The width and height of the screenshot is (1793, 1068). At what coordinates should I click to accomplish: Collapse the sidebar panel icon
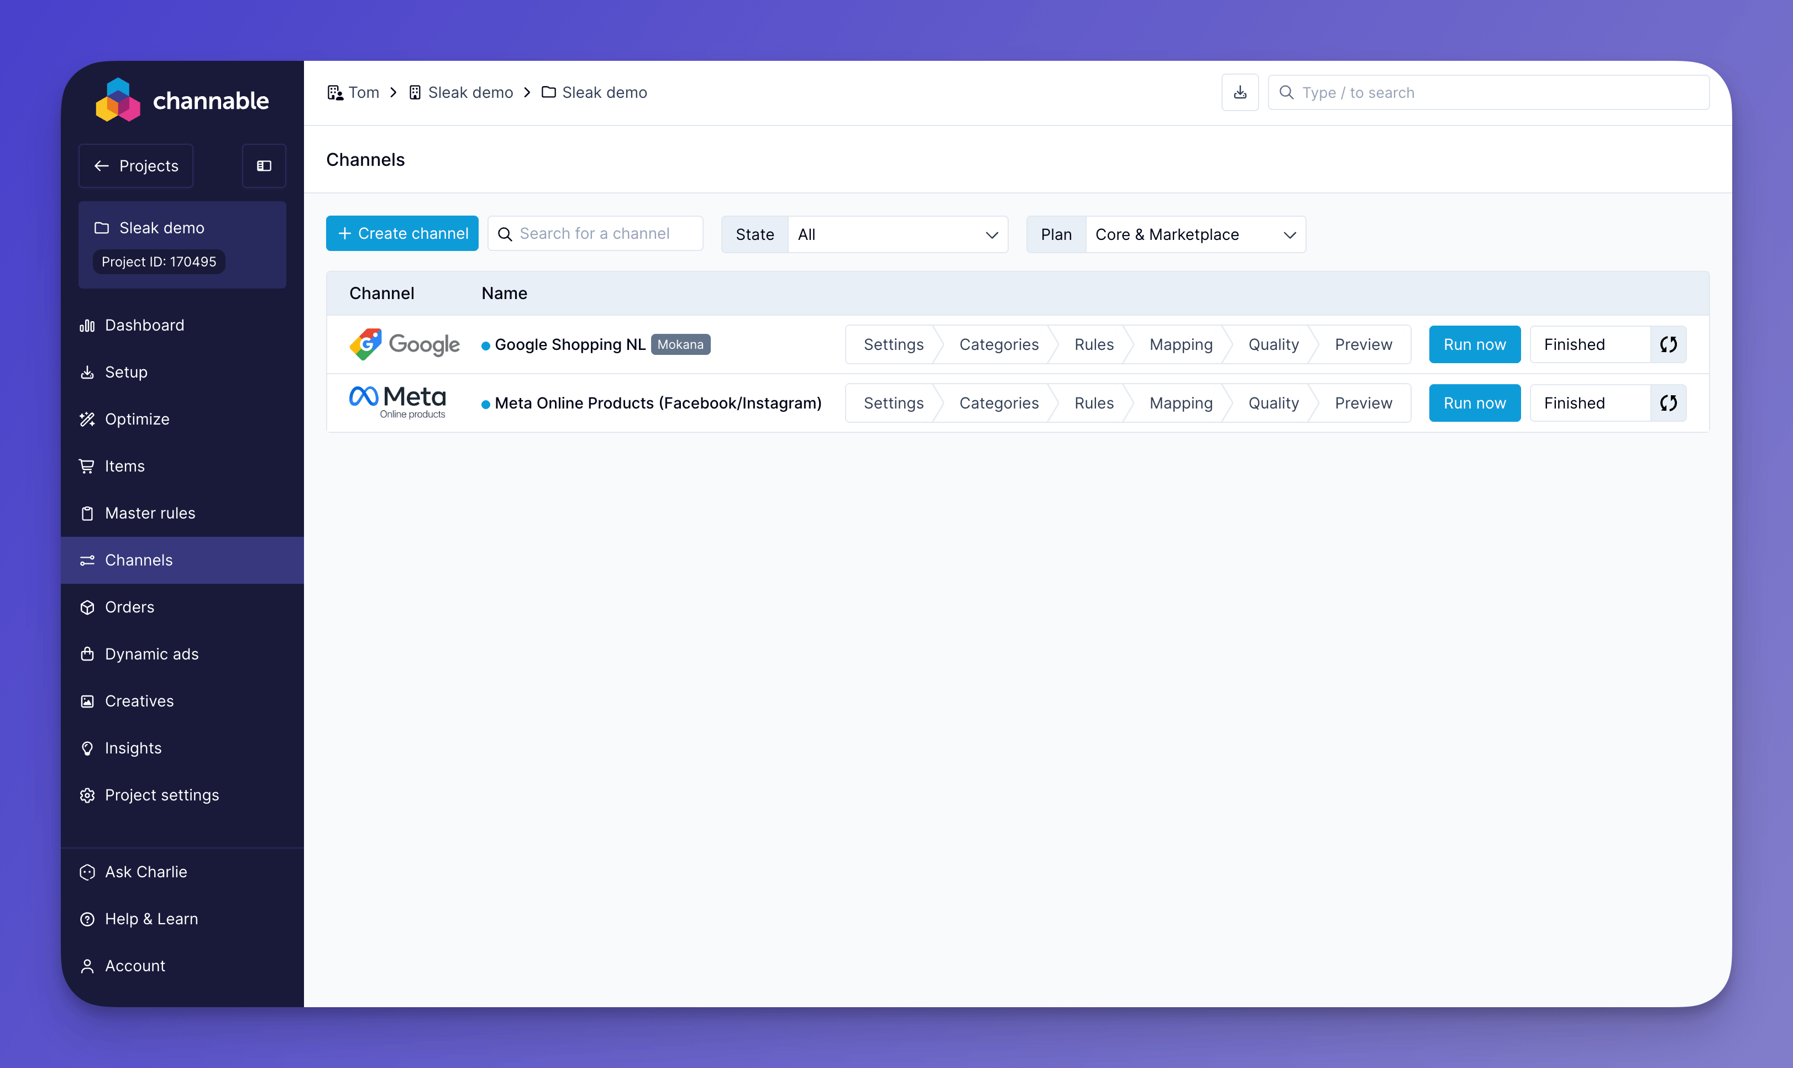(264, 165)
